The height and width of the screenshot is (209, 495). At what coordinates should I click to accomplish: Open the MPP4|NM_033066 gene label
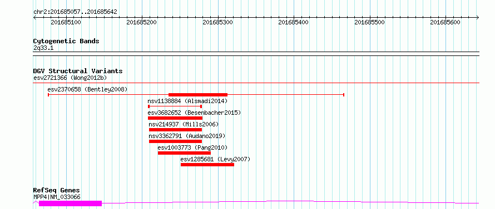(57, 197)
